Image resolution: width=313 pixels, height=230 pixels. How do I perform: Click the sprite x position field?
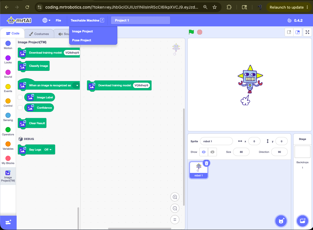pyautogui.click(x=254, y=141)
